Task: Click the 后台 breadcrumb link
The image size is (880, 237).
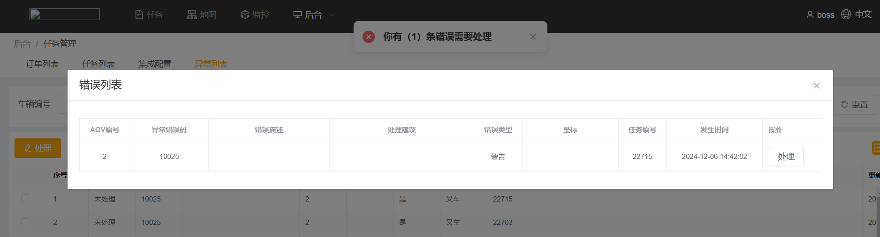Action: (22, 44)
